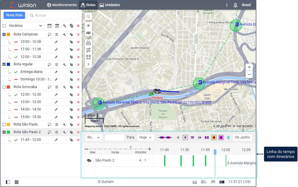Toggle the map visibility eye icon

(x=88, y=26)
